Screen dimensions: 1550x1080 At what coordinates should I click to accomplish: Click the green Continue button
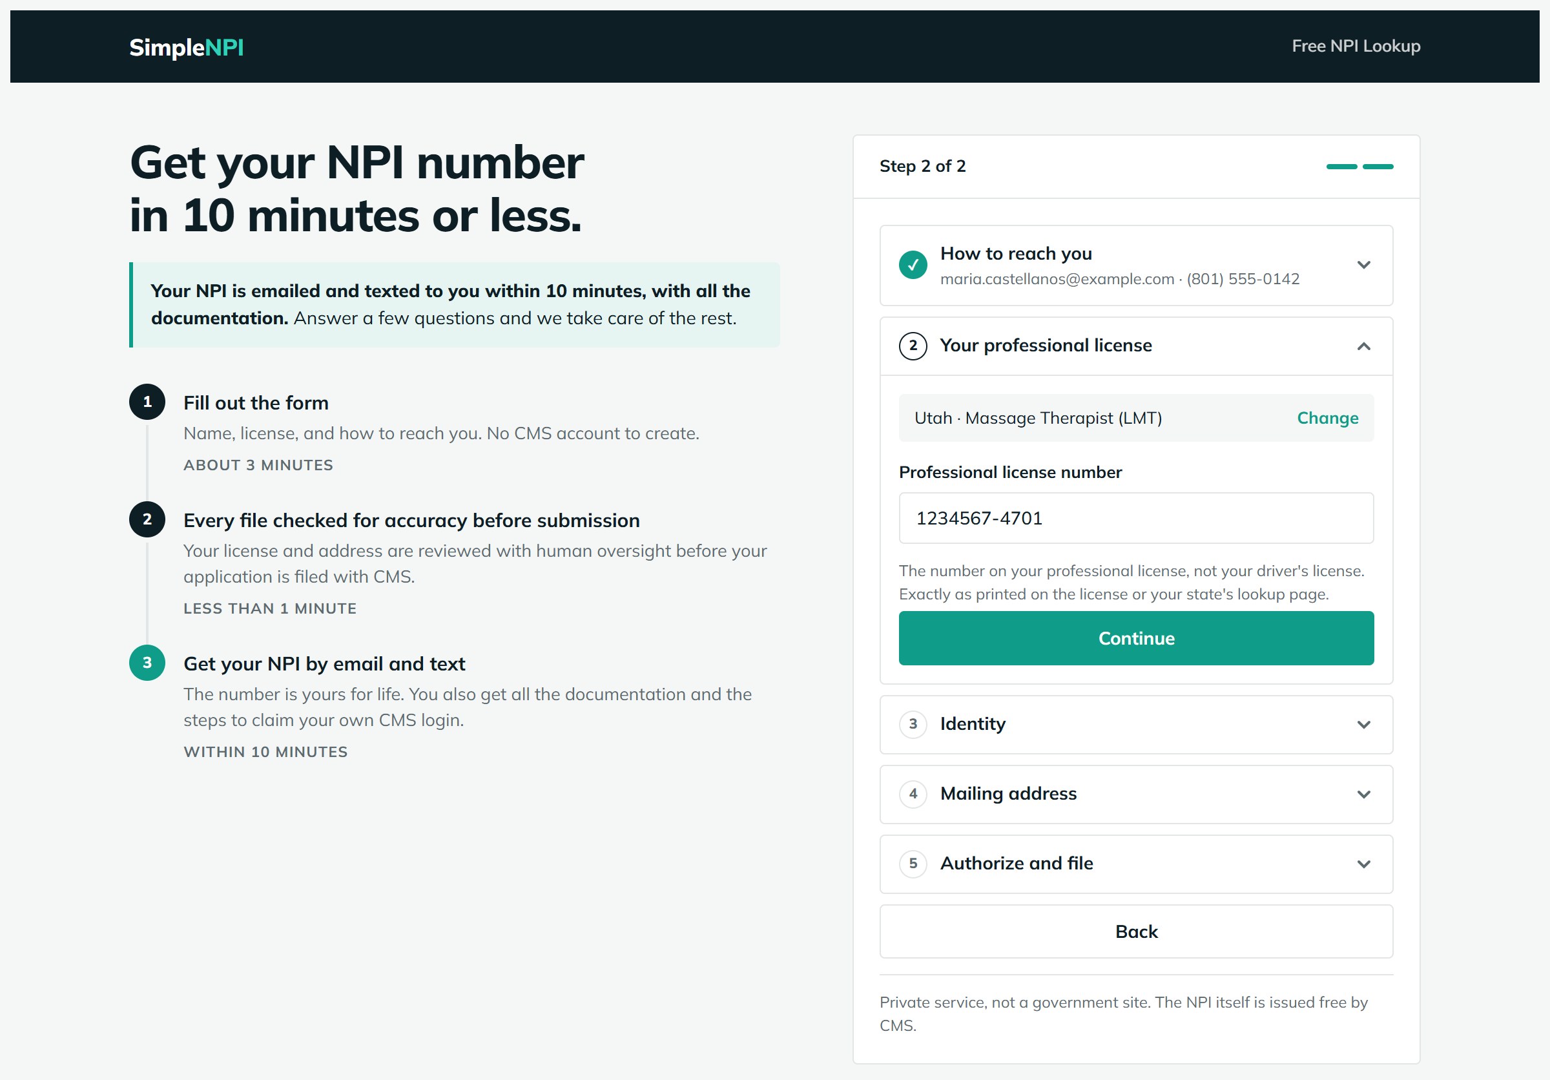pos(1136,638)
